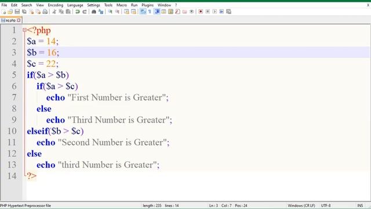371x209 pixels.
Task: Create a new document with New icon
Action: (3, 12)
